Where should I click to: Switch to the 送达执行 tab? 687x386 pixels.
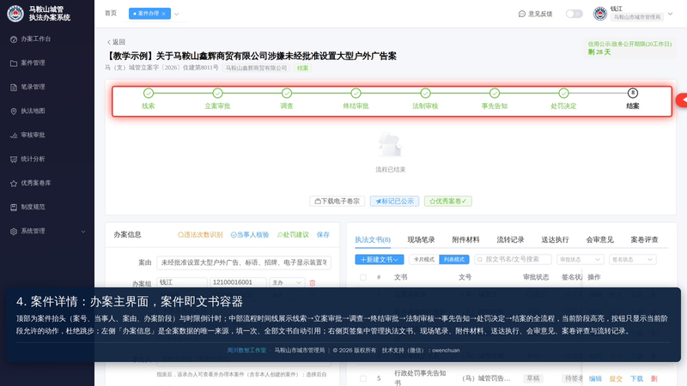point(555,240)
